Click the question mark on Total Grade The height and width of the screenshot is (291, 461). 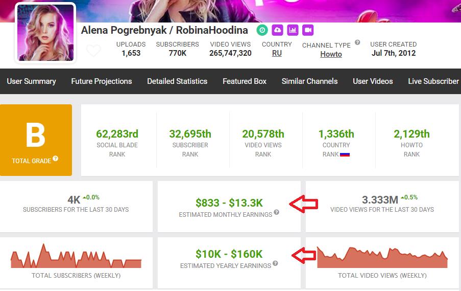pyautogui.click(x=55, y=159)
